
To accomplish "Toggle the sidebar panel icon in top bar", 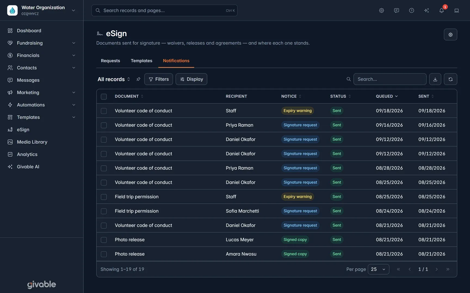I will pos(456,10).
